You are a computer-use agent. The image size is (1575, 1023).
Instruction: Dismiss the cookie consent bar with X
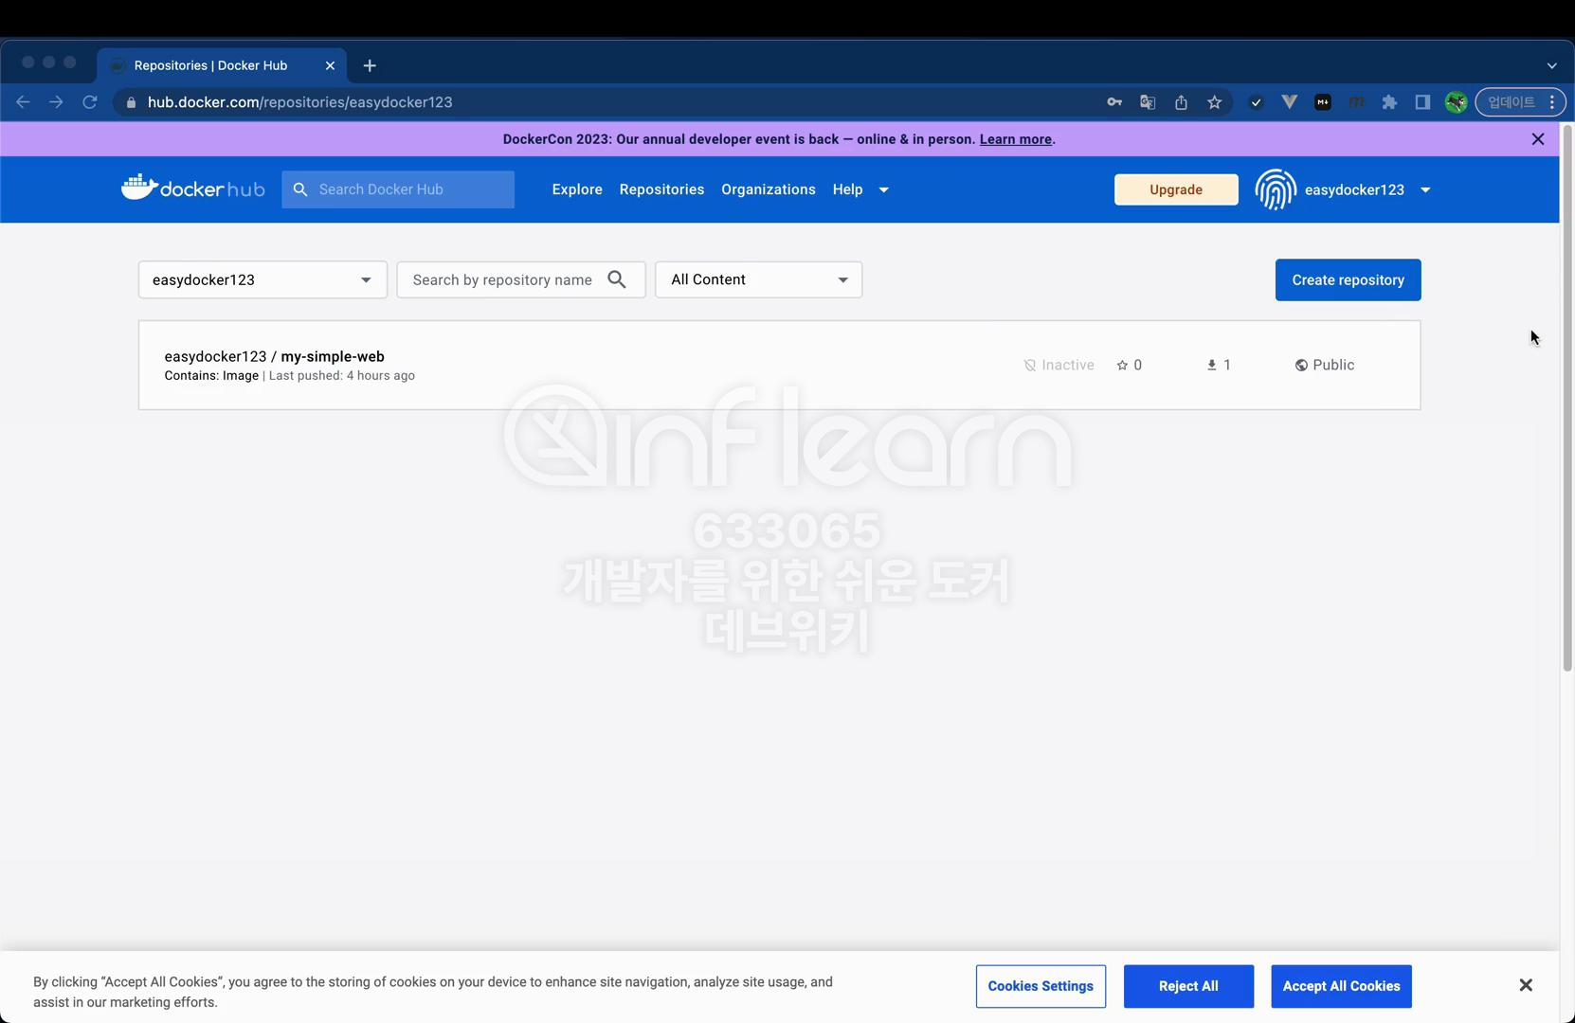point(1526,985)
